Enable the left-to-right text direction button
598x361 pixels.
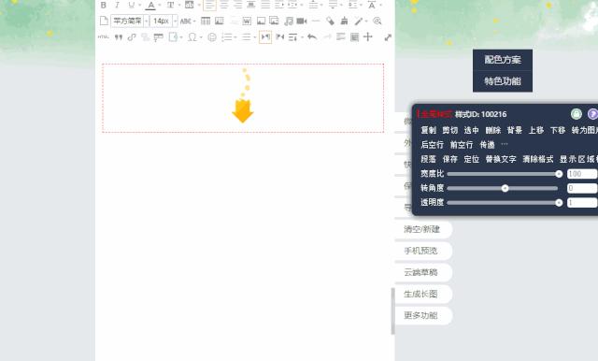click(265, 37)
